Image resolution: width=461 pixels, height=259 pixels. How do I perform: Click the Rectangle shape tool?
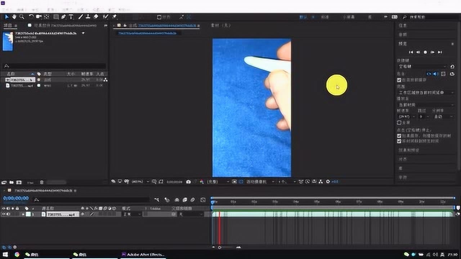tap(56, 17)
